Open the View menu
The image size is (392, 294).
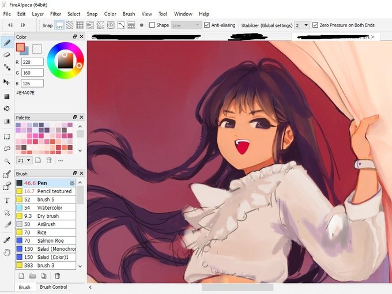point(146,14)
